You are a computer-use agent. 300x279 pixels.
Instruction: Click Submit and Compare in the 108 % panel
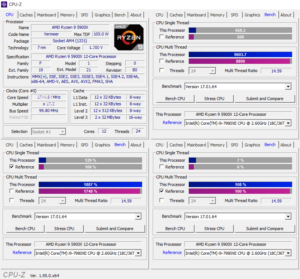point(265,229)
